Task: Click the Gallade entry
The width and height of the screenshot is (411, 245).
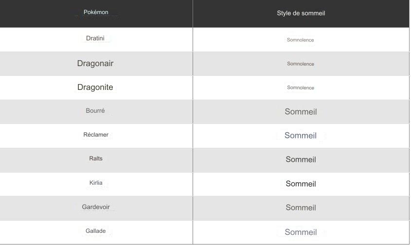Action: [96, 231]
